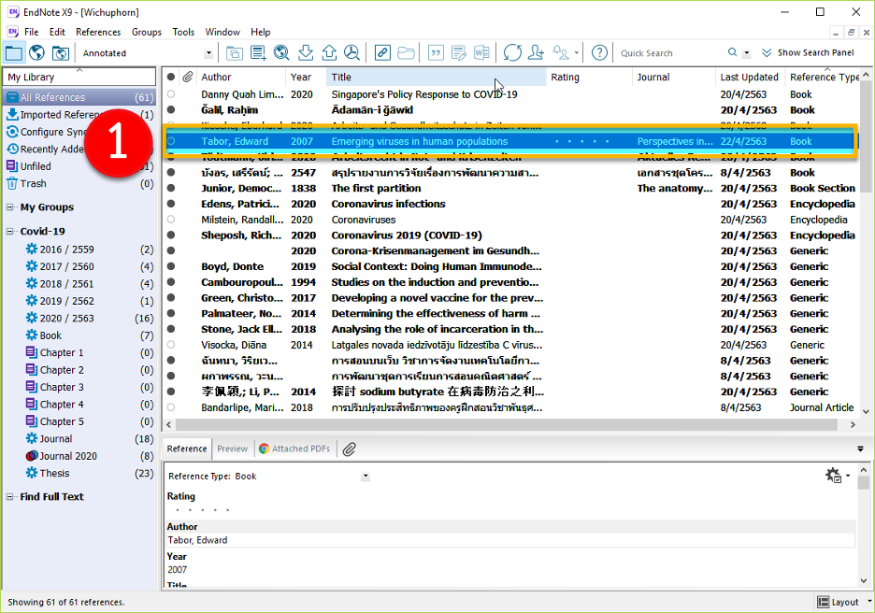Viewport: 875px width, 613px height.
Task: Open the Reference Type Book dropdown
Action: [365, 477]
